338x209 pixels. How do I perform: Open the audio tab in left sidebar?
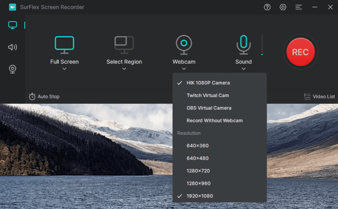point(13,47)
